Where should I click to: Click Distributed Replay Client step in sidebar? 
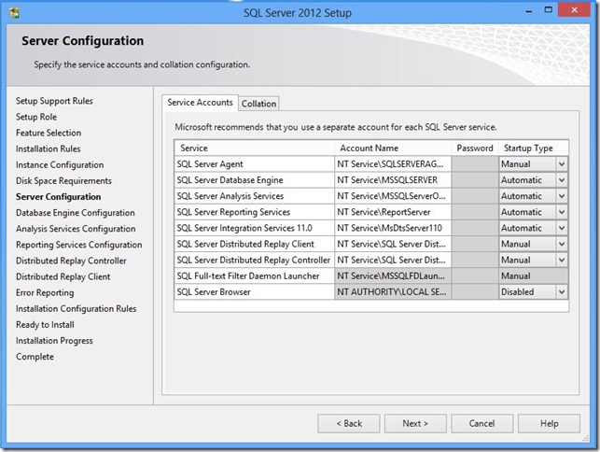[63, 276]
